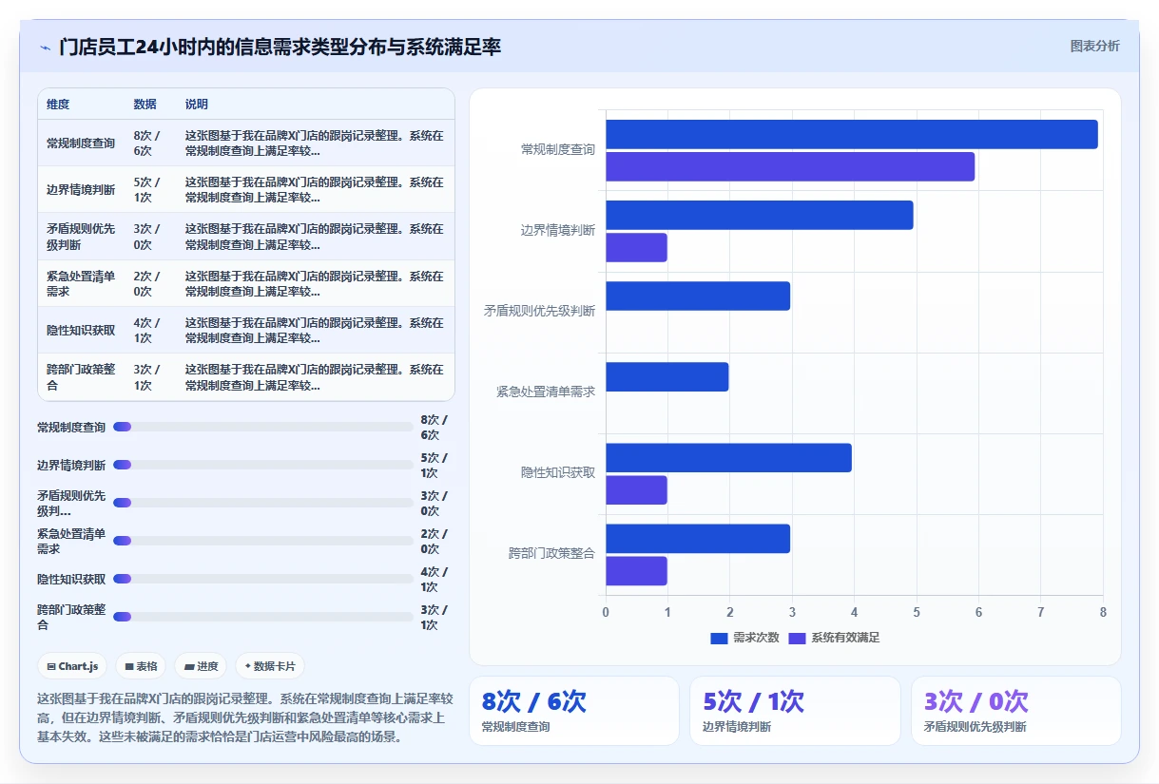Select the 矛盾规则优先级判断 table row name

(x=81, y=237)
